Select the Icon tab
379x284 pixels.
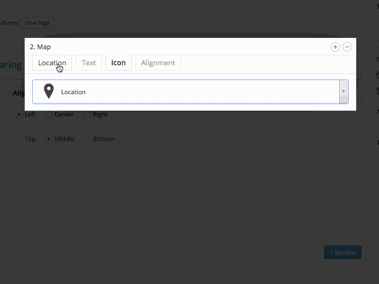coord(118,63)
